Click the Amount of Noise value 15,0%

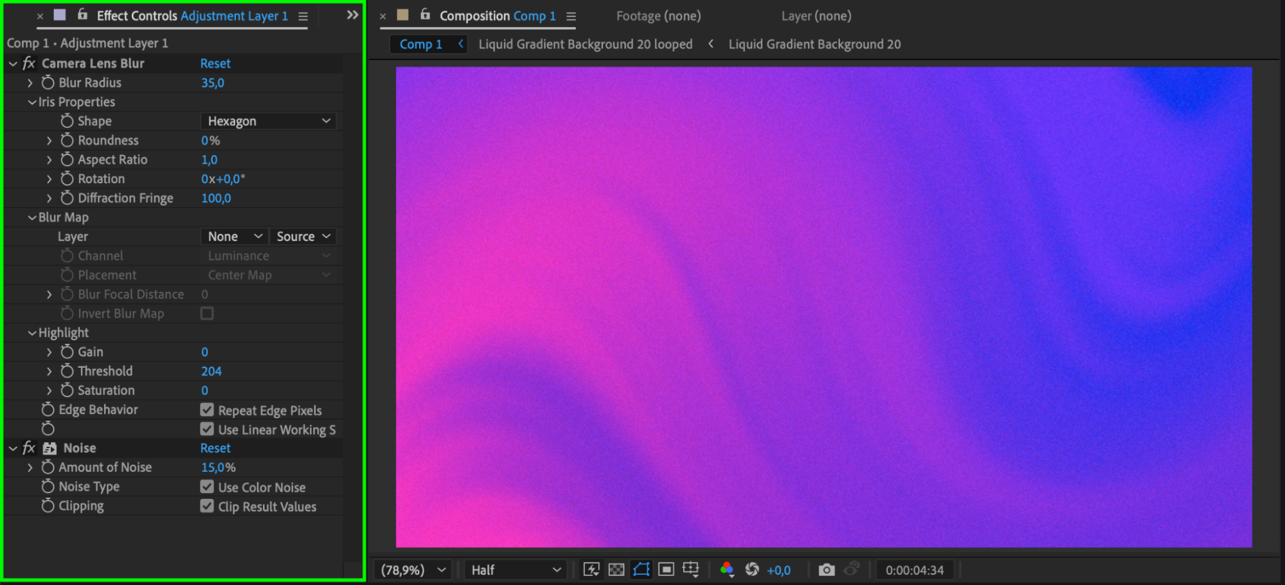pyautogui.click(x=218, y=467)
